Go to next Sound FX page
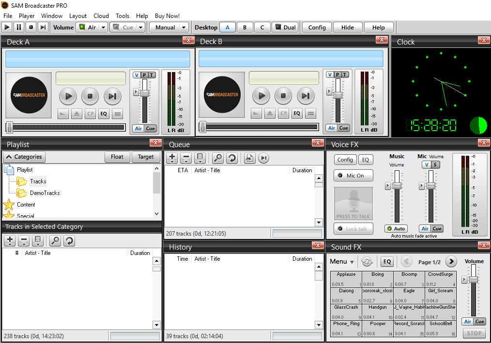Image resolution: width=491 pixels, height=343 pixels. (451, 261)
